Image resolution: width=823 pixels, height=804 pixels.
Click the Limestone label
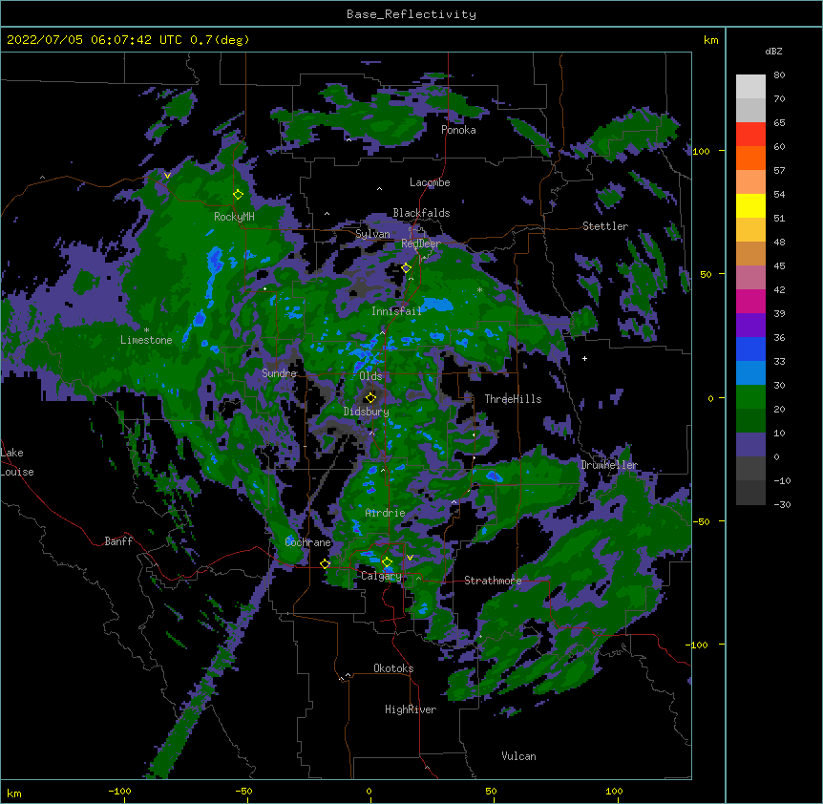(146, 340)
